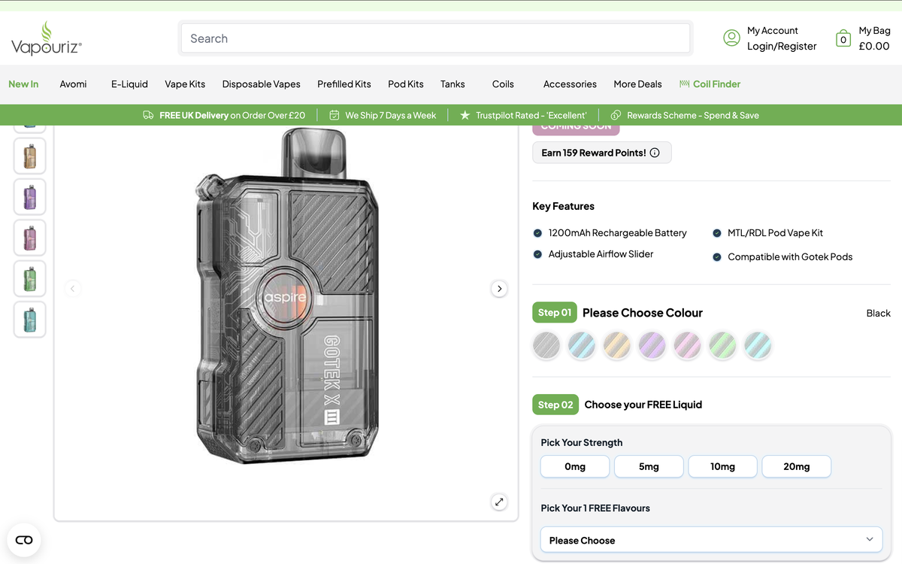902x564 pixels.
Task: Click '1200mAh Rechargeable Battery' feature text
Action: [617, 233]
